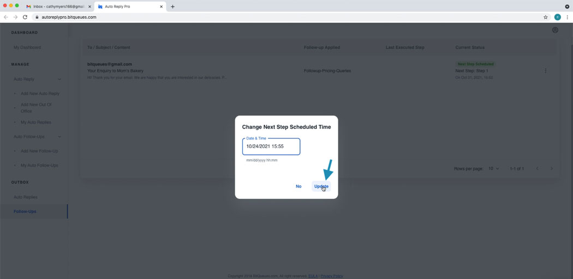This screenshot has width=573, height=279.
Task: Edit the Date & Time field
Action: [x=271, y=147]
